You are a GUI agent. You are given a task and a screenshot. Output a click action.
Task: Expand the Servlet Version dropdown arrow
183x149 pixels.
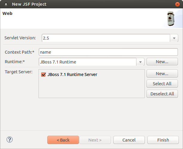point(174,38)
